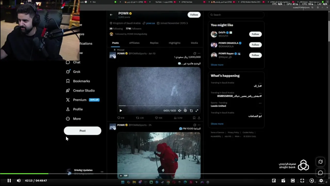Enter fullscreen mode in the player
This screenshot has width=330, height=186.
[302, 181]
